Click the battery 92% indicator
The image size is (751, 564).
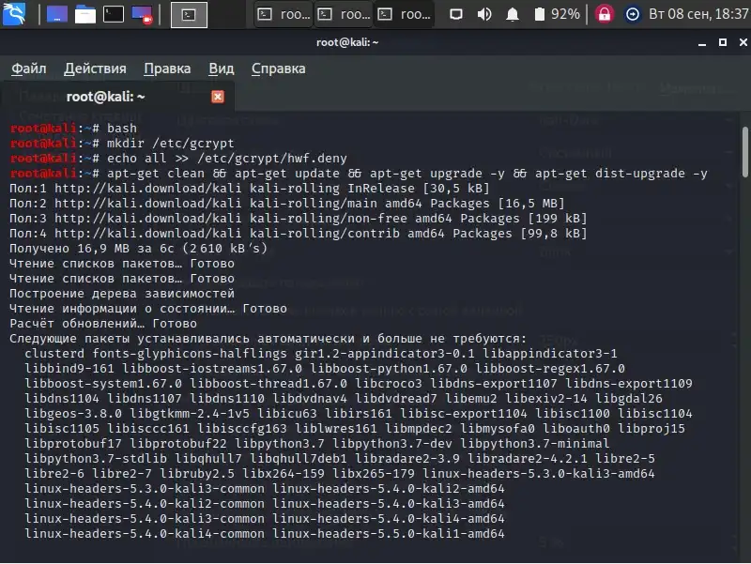pos(557,14)
